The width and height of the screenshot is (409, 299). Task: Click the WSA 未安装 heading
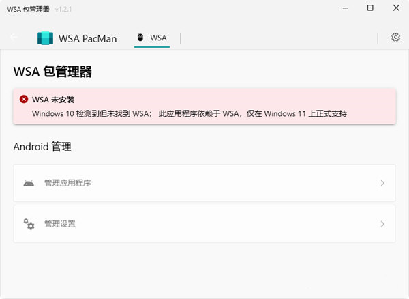(x=53, y=100)
